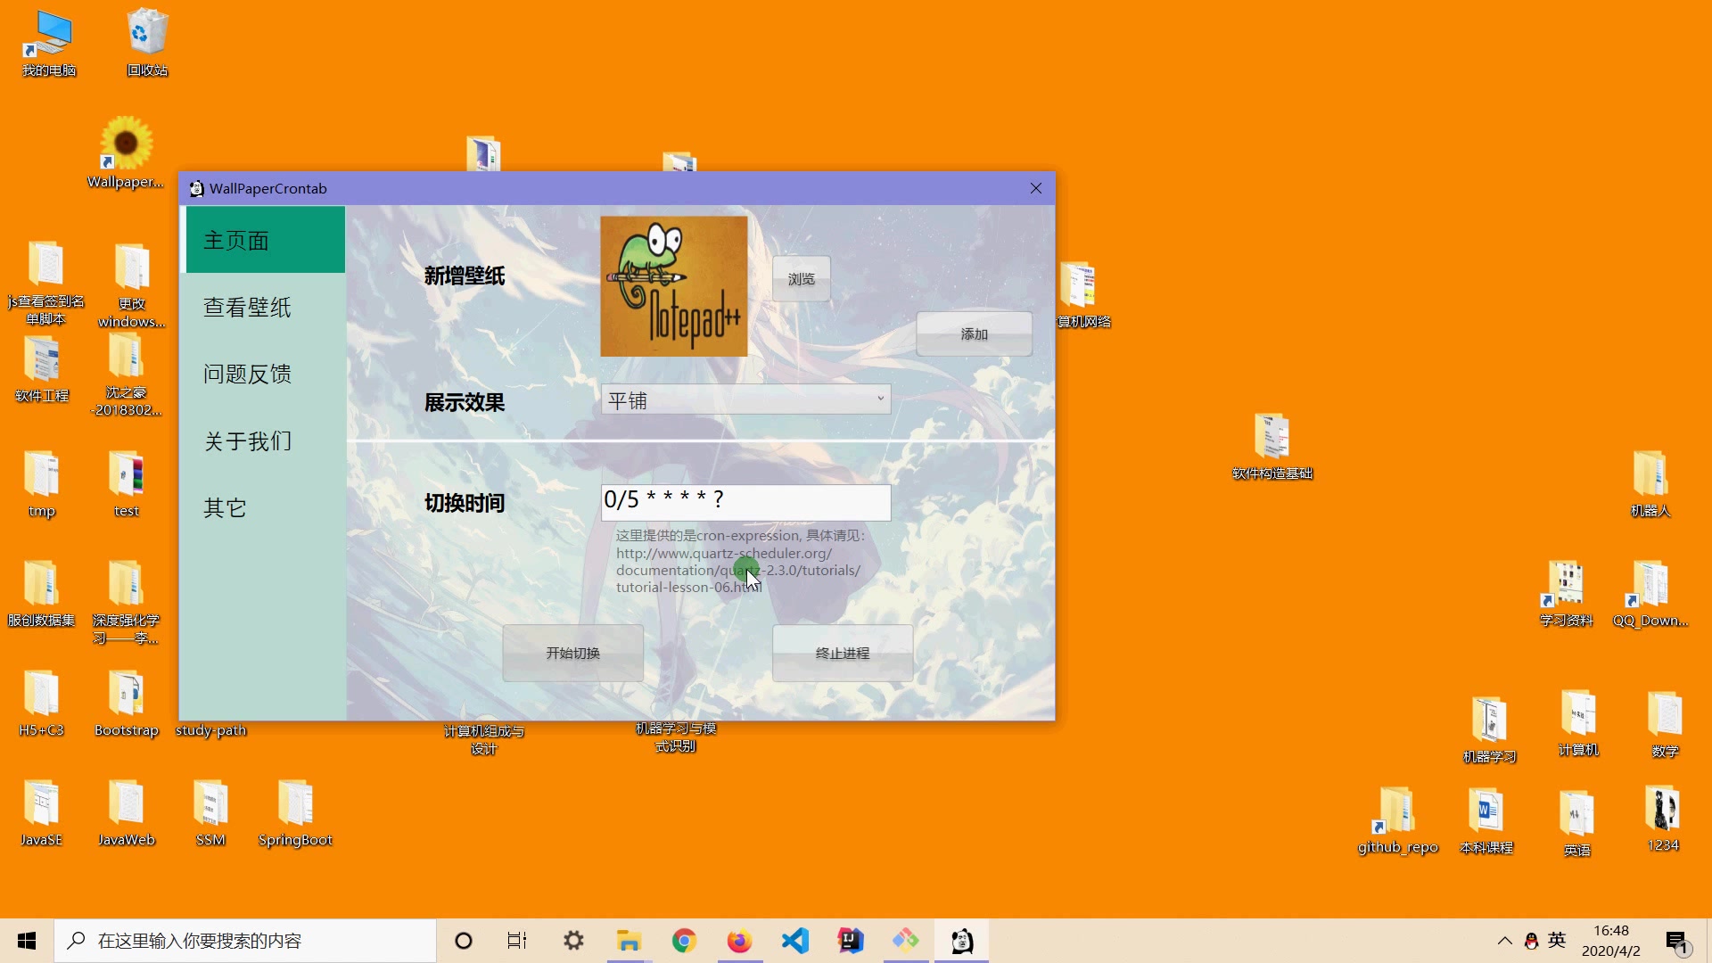This screenshot has height=963, width=1712.
Task: Click the taskbar search box
Action: (x=245, y=941)
